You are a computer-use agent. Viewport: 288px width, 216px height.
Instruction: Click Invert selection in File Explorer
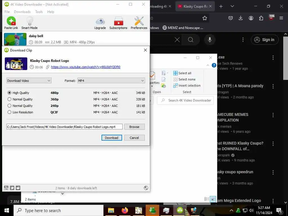pyautogui.click(x=187, y=85)
